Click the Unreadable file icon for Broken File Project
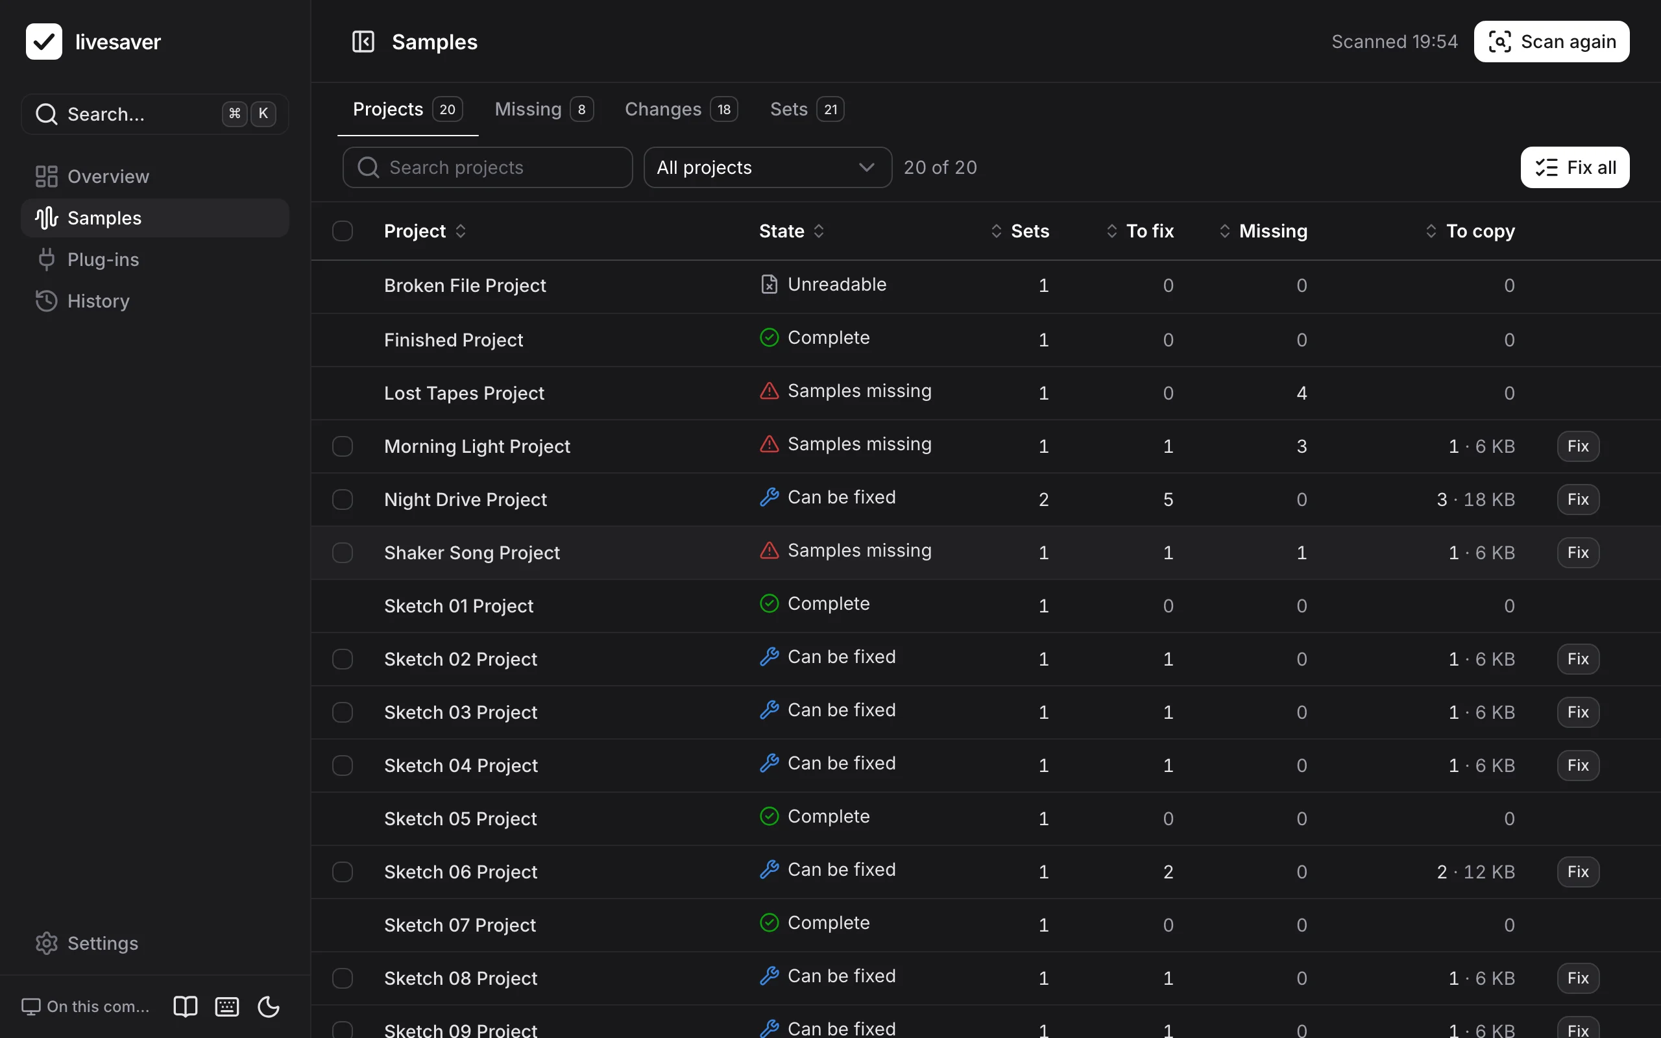1661x1038 pixels. pos(770,284)
